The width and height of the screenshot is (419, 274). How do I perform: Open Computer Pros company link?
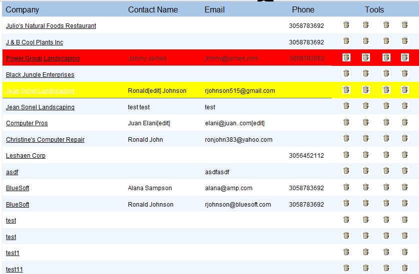click(26, 123)
